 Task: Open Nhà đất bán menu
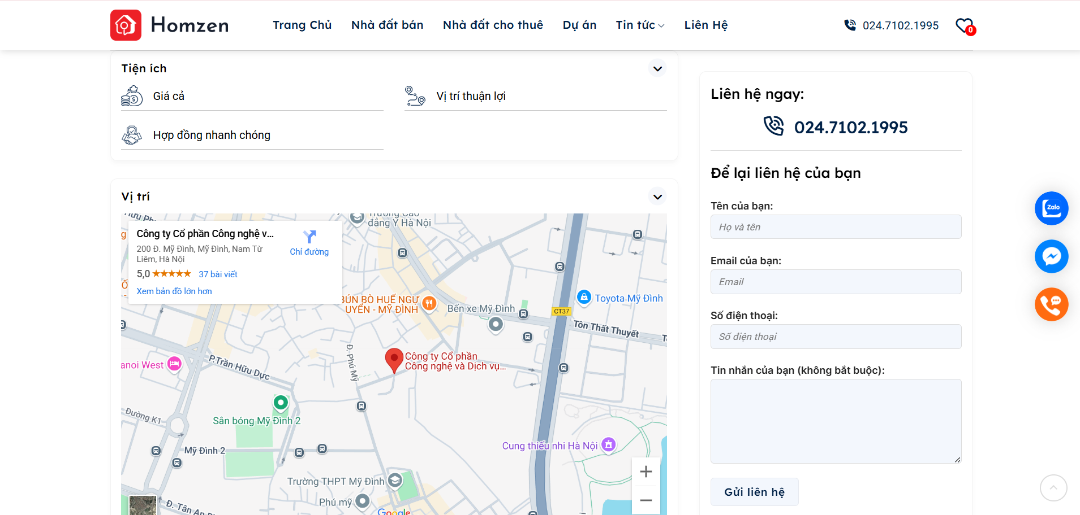pyautogui.click(x=388, y=25)
